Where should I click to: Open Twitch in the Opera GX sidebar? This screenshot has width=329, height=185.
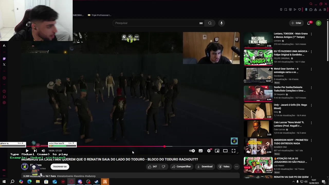4,59
